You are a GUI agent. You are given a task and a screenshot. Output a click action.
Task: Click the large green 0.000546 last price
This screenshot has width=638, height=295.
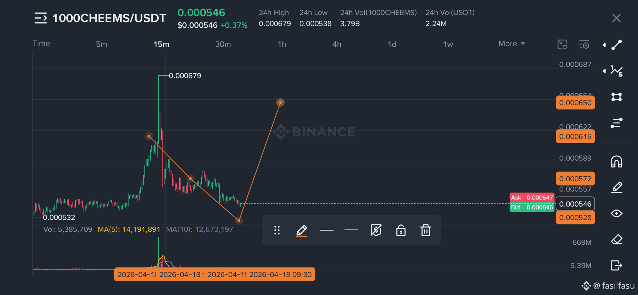pyautogui.click(x=201, y=12)
